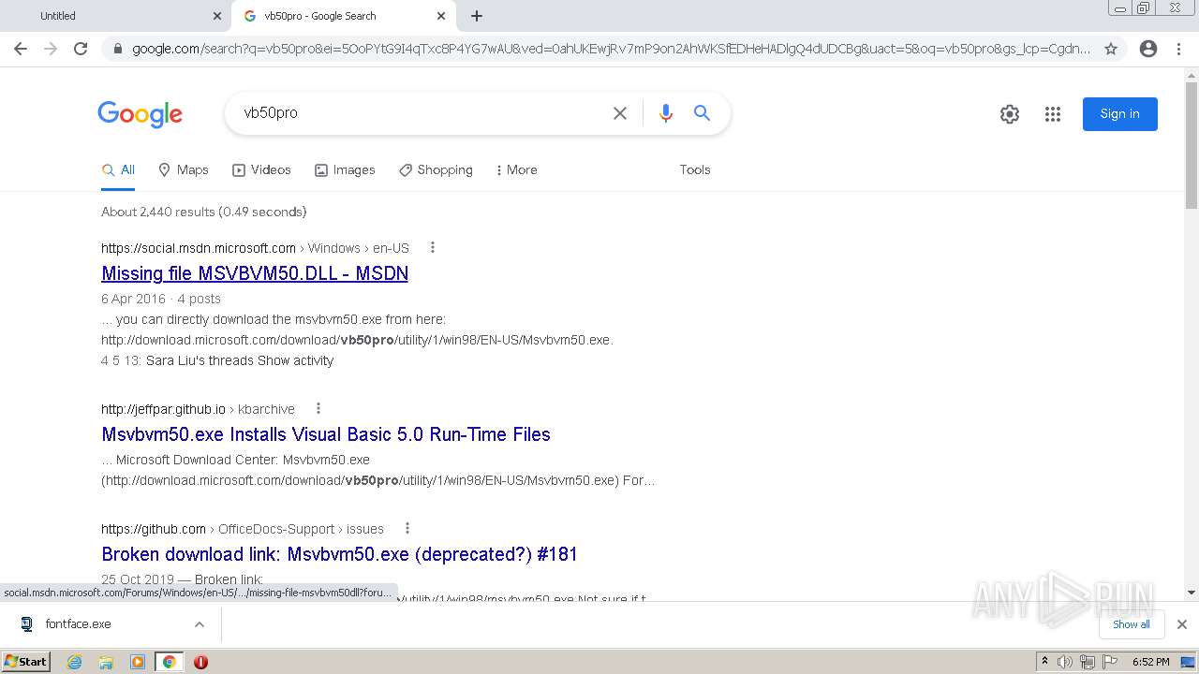Click Show all downloads button
This screenshot has width=1199, height=674.
1132,624
